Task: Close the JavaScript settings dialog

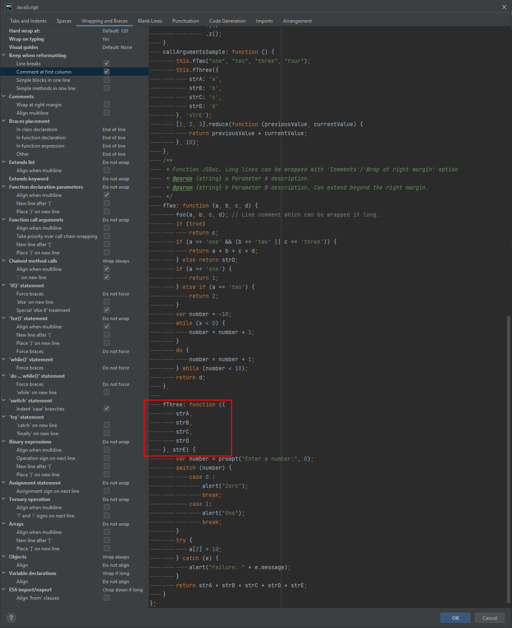Action: [504, 7]
